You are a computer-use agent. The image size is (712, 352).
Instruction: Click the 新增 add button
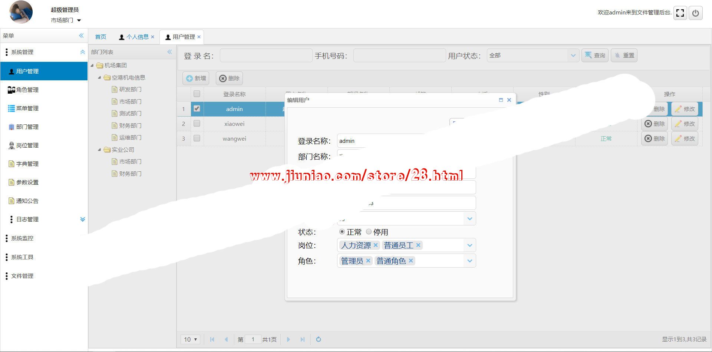[196, 78]
